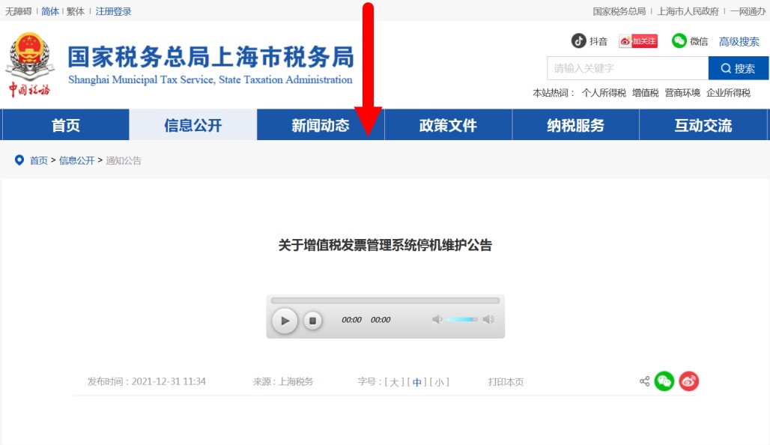The width and height of the screenshot is (770, 445).
Task: Click the share icon beside WeChat button
Action: (644, 381)
